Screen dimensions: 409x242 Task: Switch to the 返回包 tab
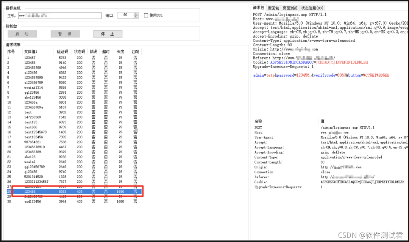tap(273, 8)
